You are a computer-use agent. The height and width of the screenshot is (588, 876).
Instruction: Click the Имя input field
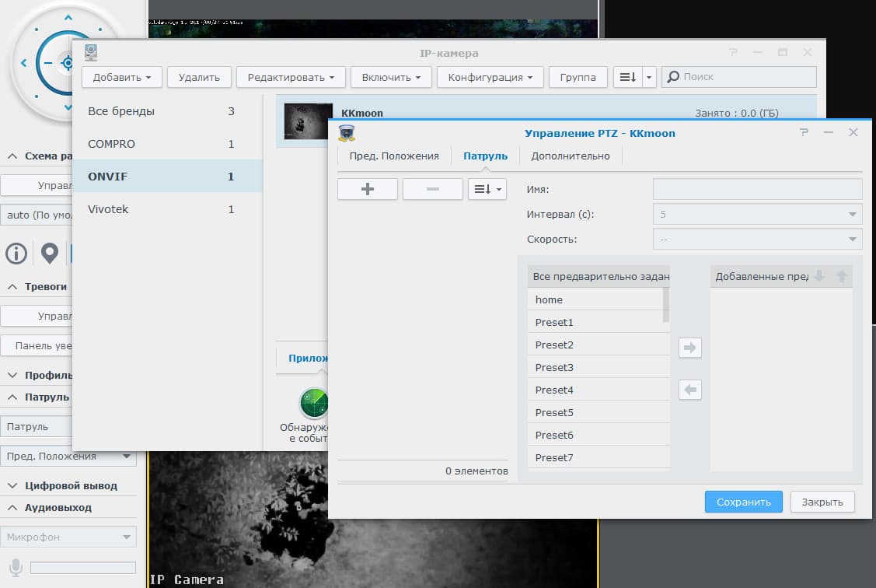coord(757,189)
